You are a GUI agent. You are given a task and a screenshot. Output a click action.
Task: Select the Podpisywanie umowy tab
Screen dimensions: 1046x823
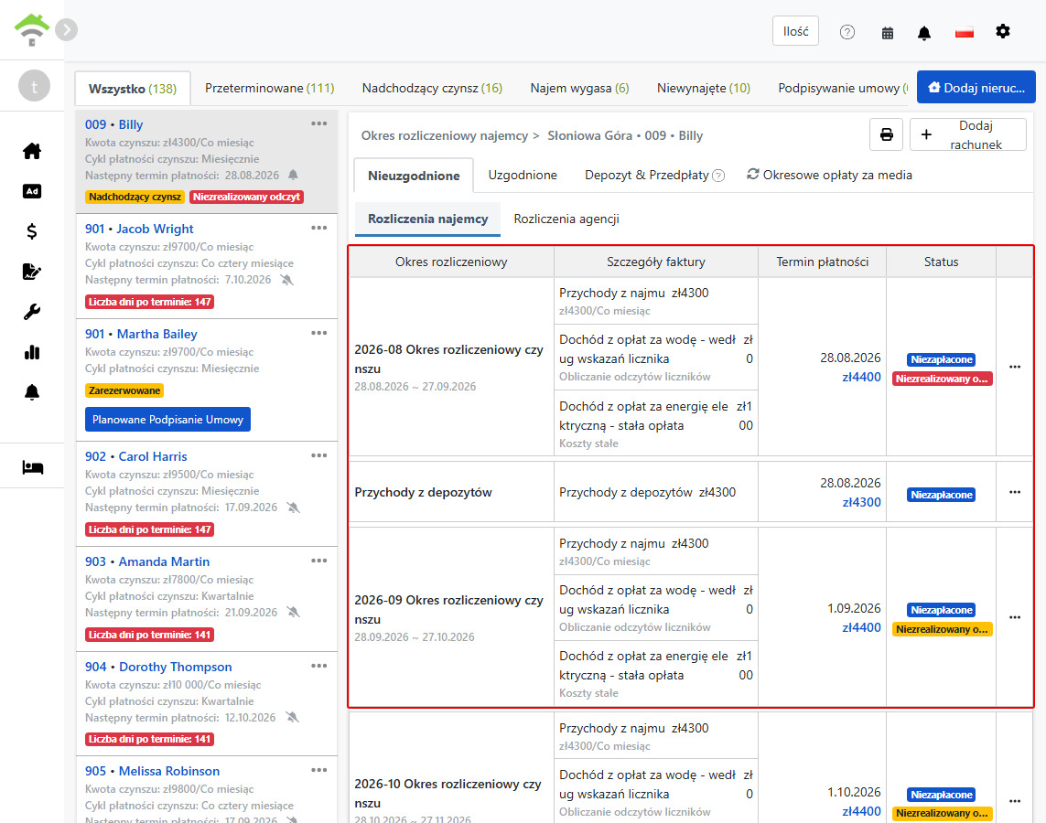point(843,88)
